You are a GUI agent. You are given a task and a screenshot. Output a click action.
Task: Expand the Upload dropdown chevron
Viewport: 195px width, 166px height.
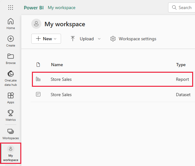99,39
